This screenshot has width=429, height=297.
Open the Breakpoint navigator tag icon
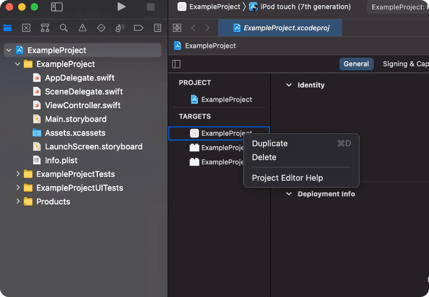coord(138,28)
